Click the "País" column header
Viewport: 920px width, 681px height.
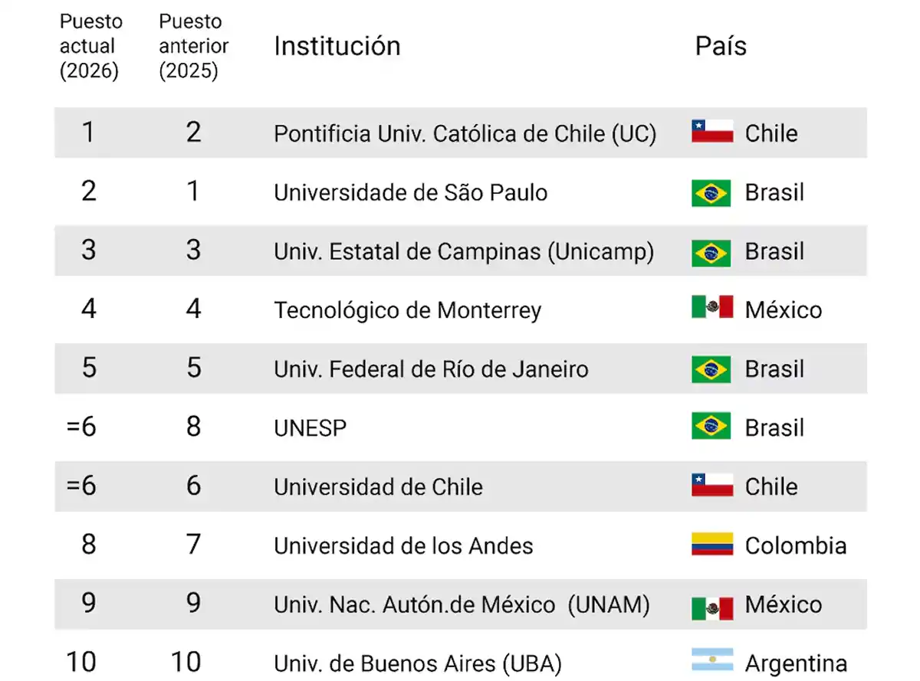tap(721, 46)
